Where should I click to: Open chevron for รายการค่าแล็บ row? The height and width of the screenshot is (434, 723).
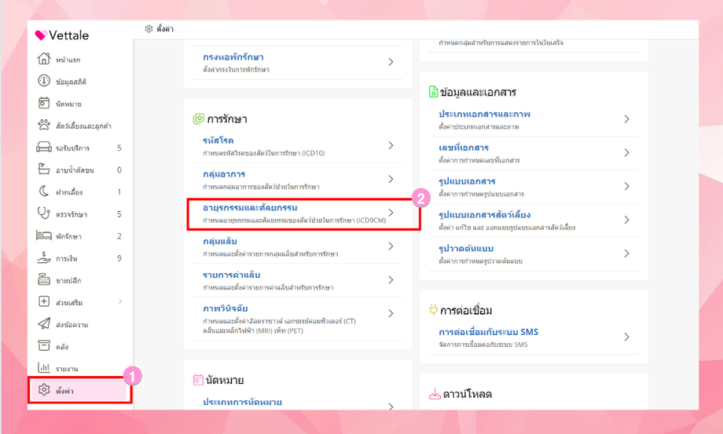click(391, 280)
